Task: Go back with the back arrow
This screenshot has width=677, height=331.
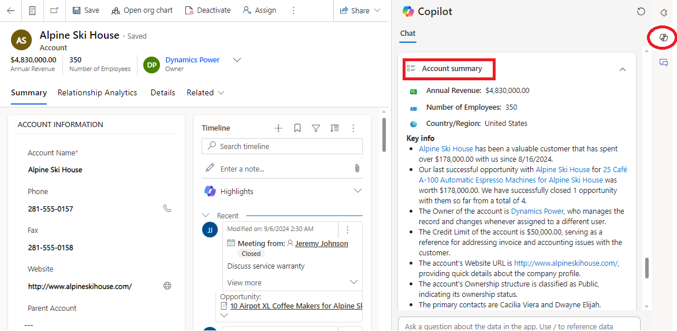Action: coord(11,10)
